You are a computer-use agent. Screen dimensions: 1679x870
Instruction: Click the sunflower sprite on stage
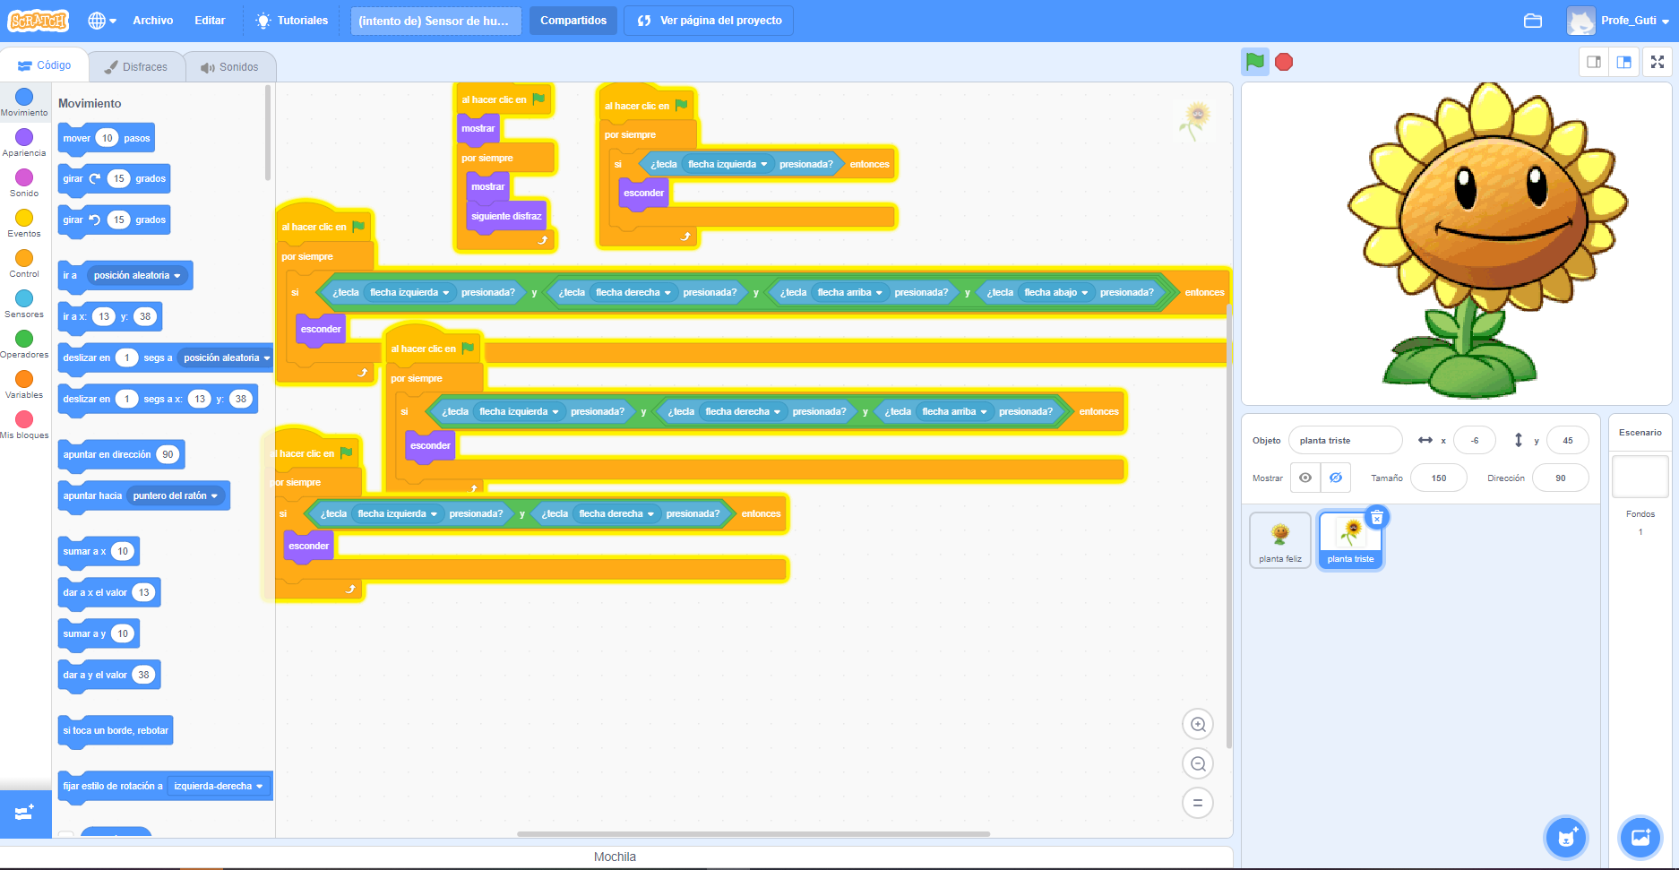point(1487,242)
